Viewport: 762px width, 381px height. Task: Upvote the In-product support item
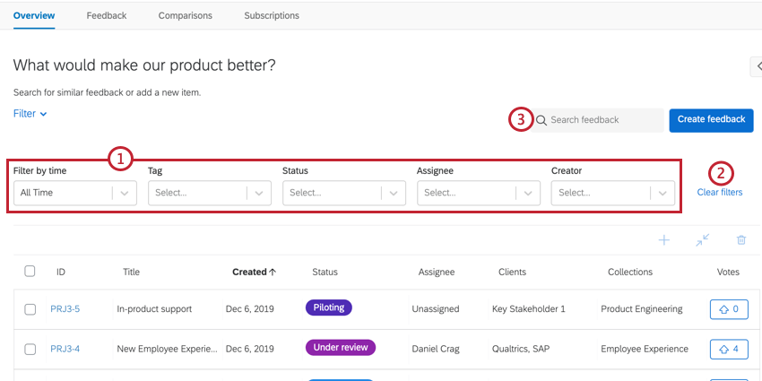tap(728, 309)
